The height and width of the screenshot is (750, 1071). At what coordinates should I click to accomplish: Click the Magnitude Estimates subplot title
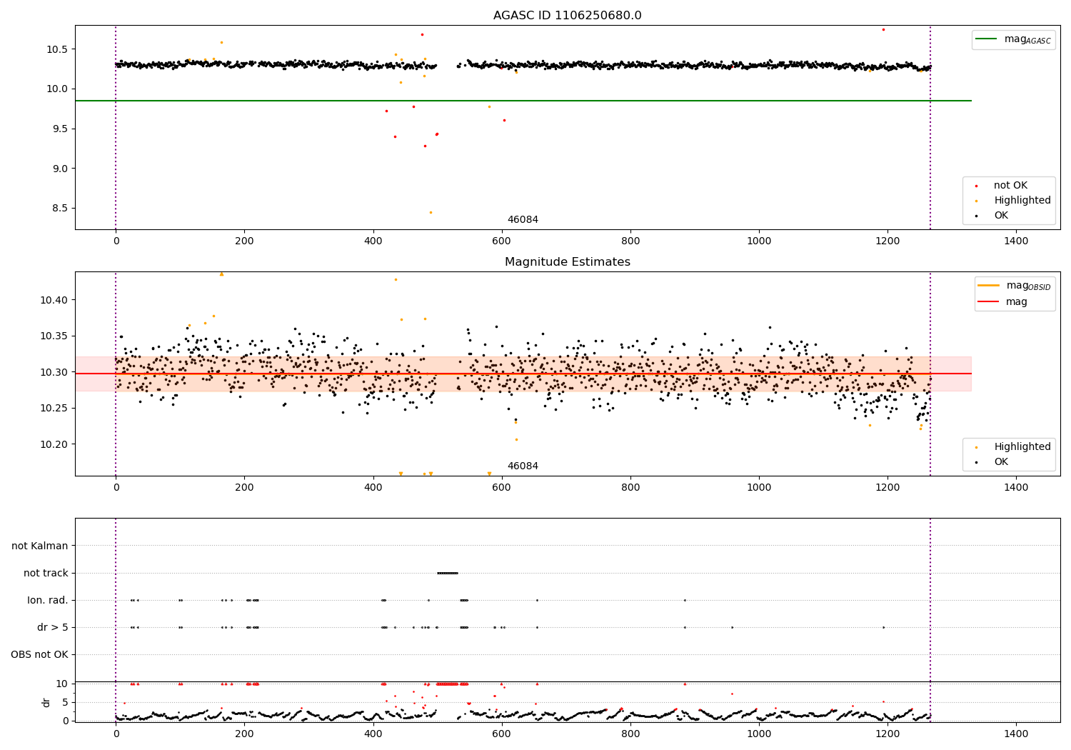567,262
